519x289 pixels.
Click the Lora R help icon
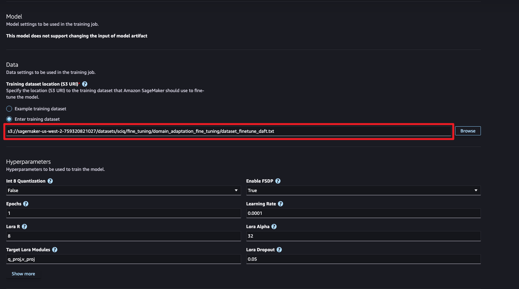point(24,227)
